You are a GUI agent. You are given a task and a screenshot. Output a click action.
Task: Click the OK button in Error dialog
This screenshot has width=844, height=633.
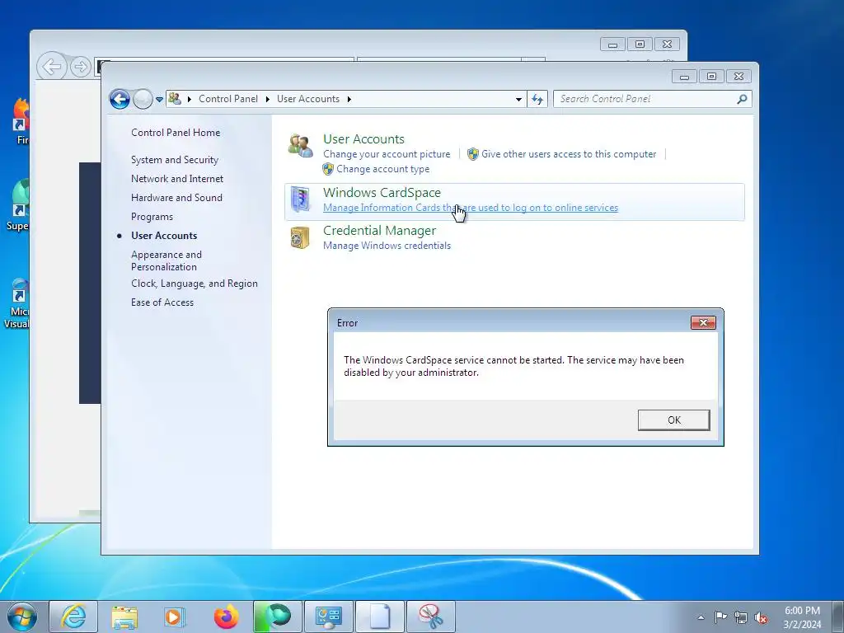point(673,420)
